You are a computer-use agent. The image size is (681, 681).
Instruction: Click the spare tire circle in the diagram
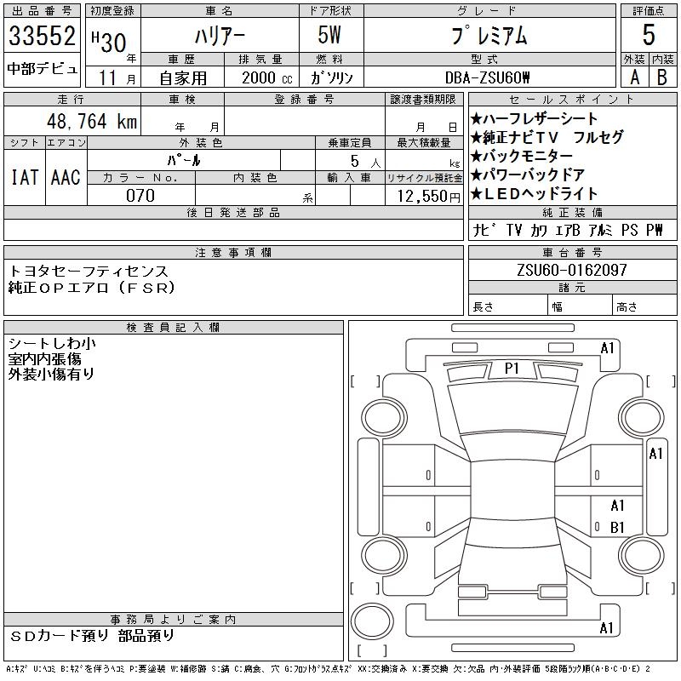[372, 621]
